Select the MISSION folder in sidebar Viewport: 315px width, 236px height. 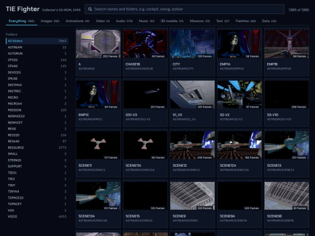coord(37,110)
